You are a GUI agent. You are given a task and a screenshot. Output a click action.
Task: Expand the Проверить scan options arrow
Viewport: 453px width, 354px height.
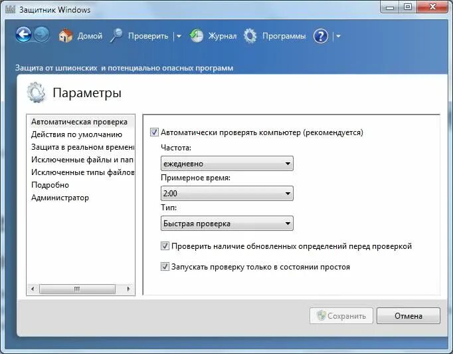coord(179,36)
